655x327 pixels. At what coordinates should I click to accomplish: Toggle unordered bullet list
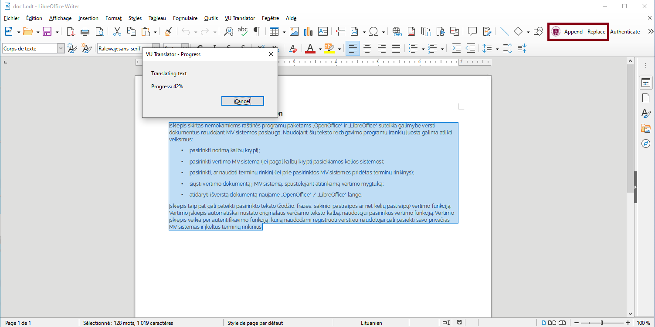pos(414,49)
